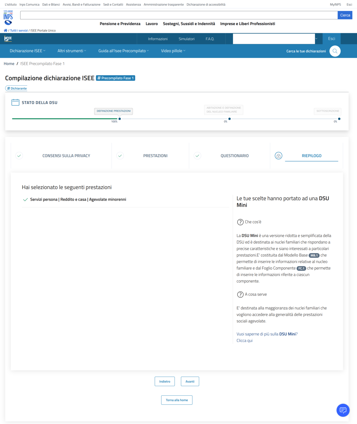The height and width of the screenshot is (424, 357).
Task: Open the Inps Comunica link
Action: [29, 4]
